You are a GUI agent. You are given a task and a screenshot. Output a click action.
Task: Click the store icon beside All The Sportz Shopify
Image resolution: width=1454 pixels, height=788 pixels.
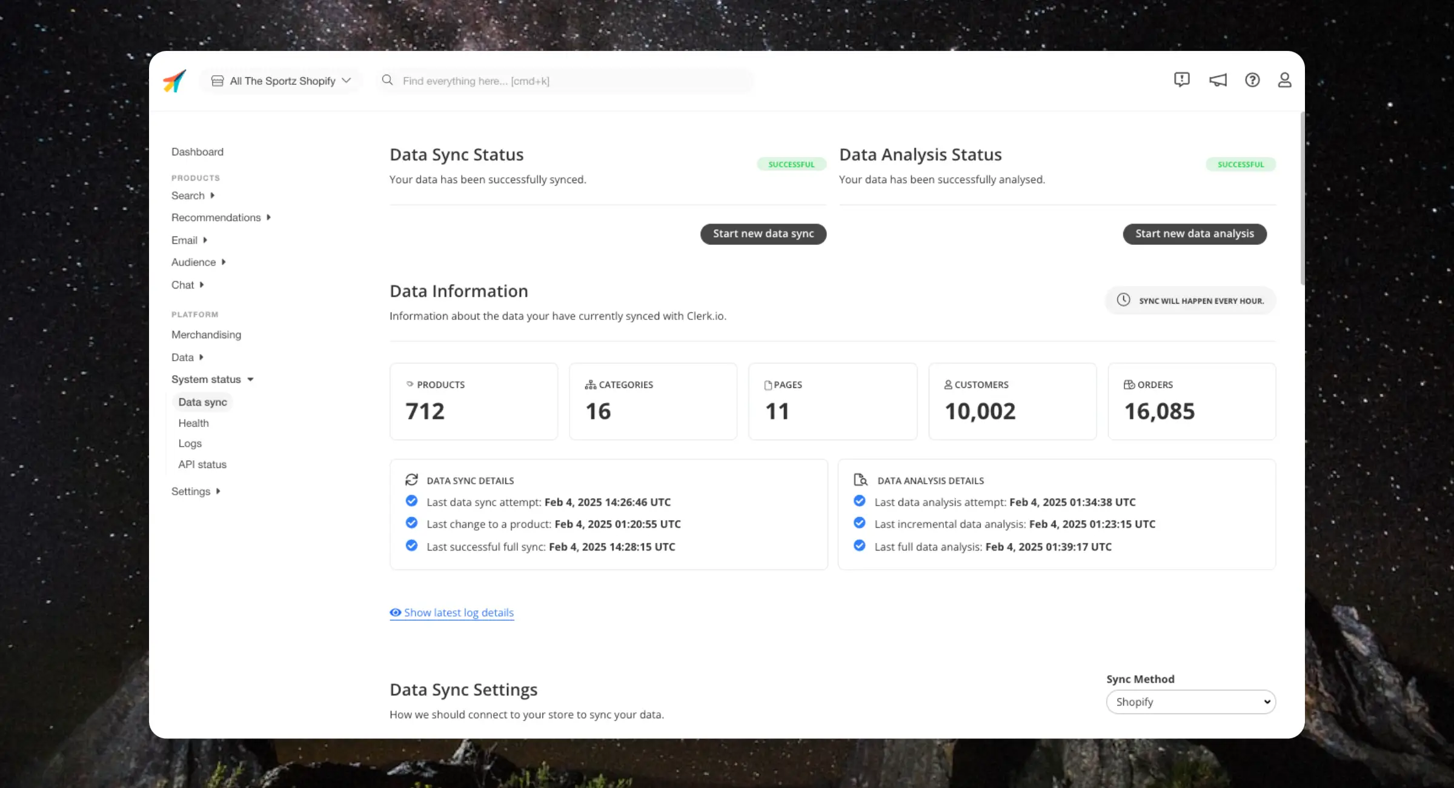coord(217,81)
